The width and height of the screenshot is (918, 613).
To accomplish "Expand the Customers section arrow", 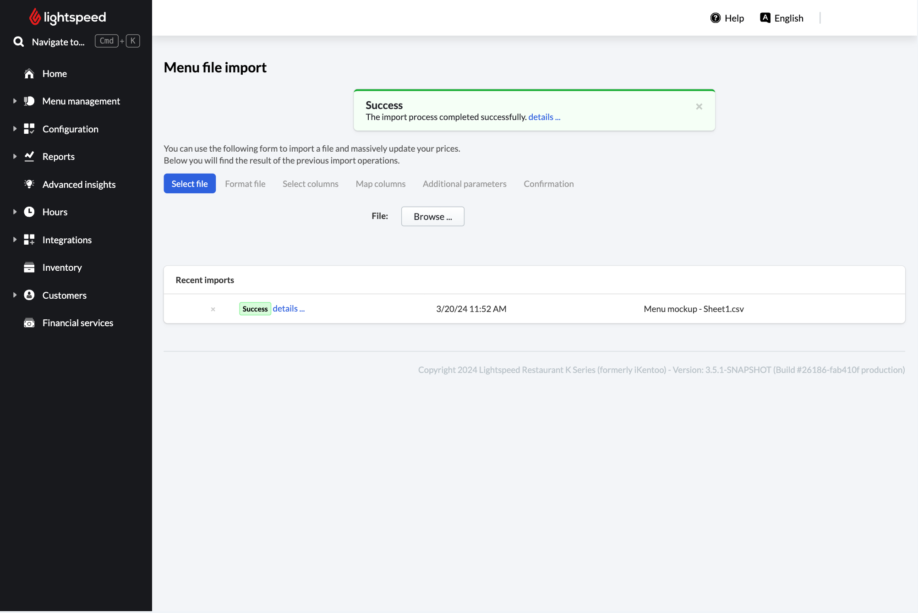I will click(15, 296).
